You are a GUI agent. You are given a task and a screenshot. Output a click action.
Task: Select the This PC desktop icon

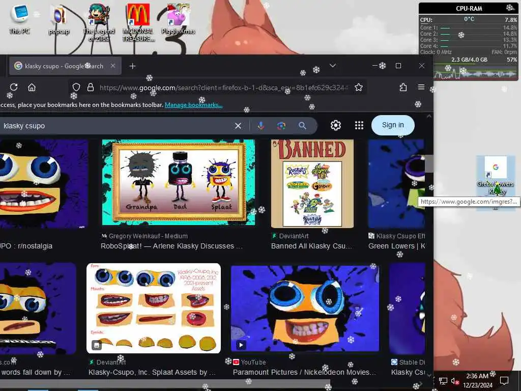[x=19, y=20]
